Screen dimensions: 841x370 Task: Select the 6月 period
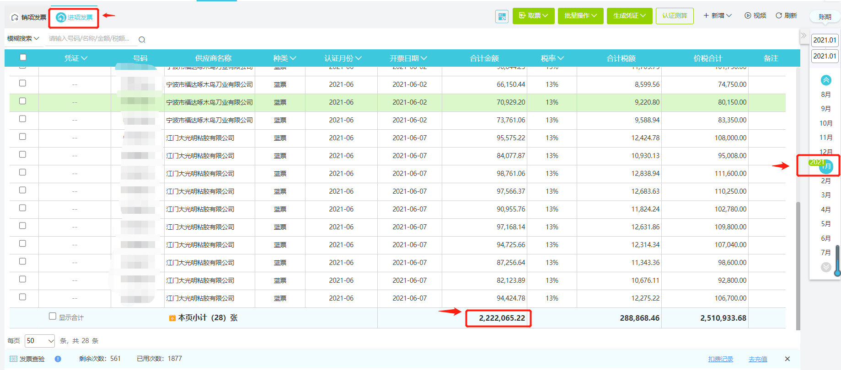826,238
